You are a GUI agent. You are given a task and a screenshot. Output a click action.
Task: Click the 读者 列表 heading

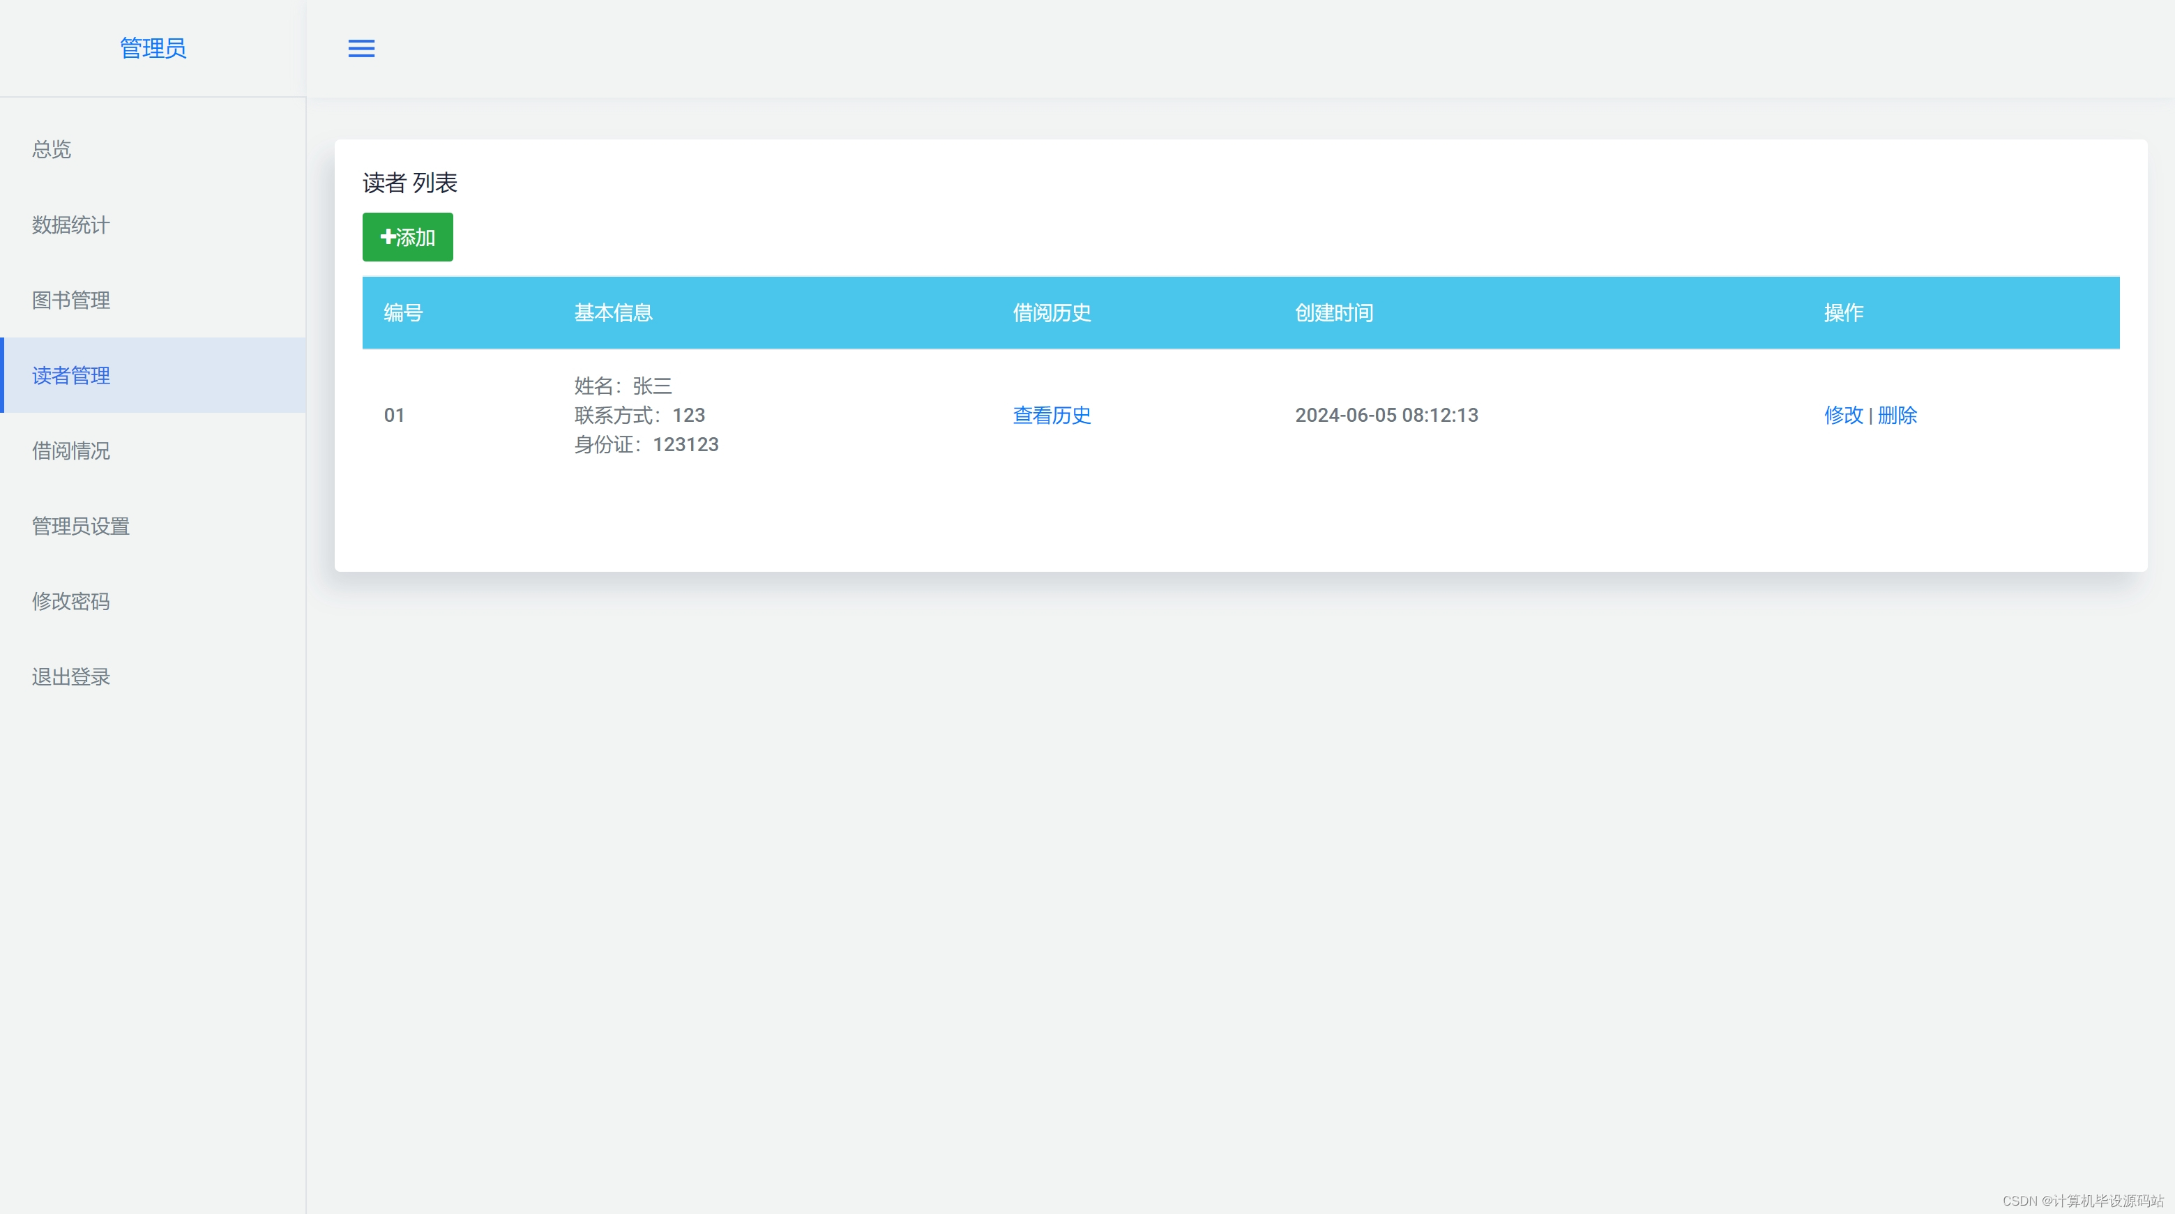[x=409, y=183]
